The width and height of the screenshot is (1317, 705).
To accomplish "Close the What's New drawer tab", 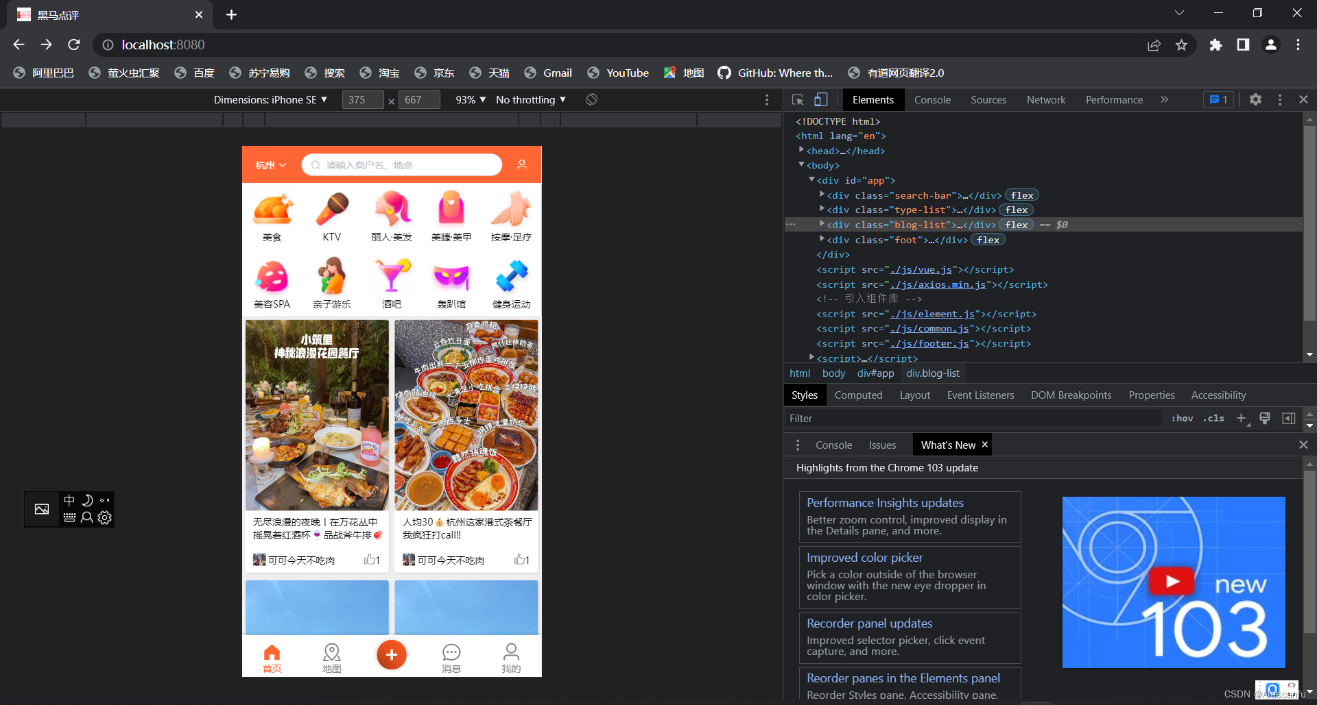I will pos(985,445).
